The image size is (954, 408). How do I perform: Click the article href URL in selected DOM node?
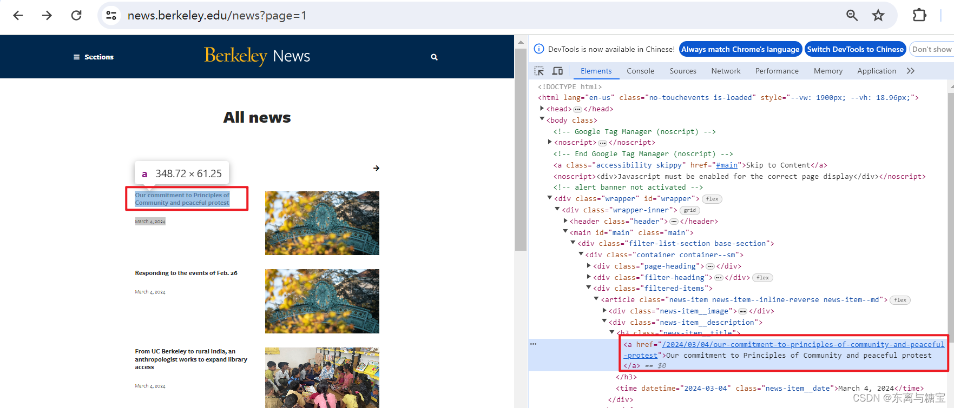pos(784,350)
